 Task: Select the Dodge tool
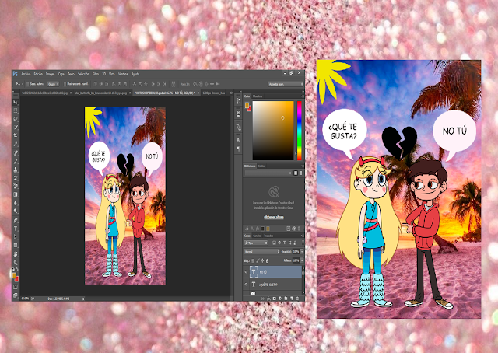coord(16,211)
